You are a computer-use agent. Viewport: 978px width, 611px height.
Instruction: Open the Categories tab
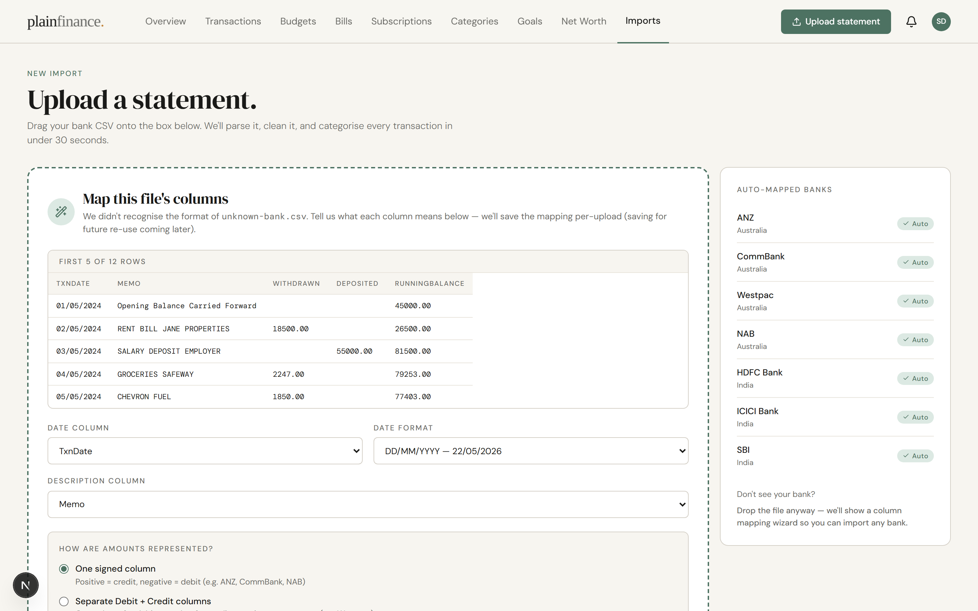474,21
